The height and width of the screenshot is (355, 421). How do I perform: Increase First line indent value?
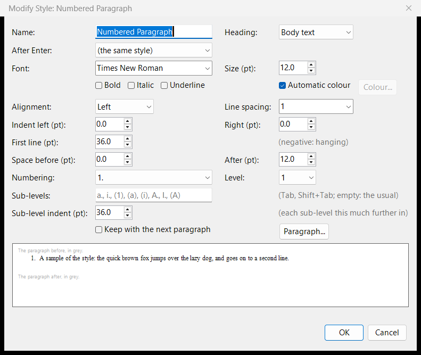(128, 139)
